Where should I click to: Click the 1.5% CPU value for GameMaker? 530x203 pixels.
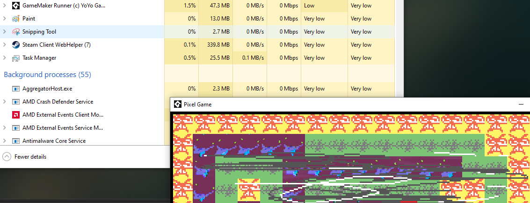point(189,6)
